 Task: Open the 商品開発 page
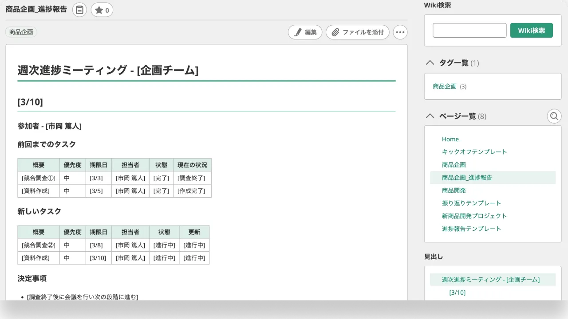454,190
